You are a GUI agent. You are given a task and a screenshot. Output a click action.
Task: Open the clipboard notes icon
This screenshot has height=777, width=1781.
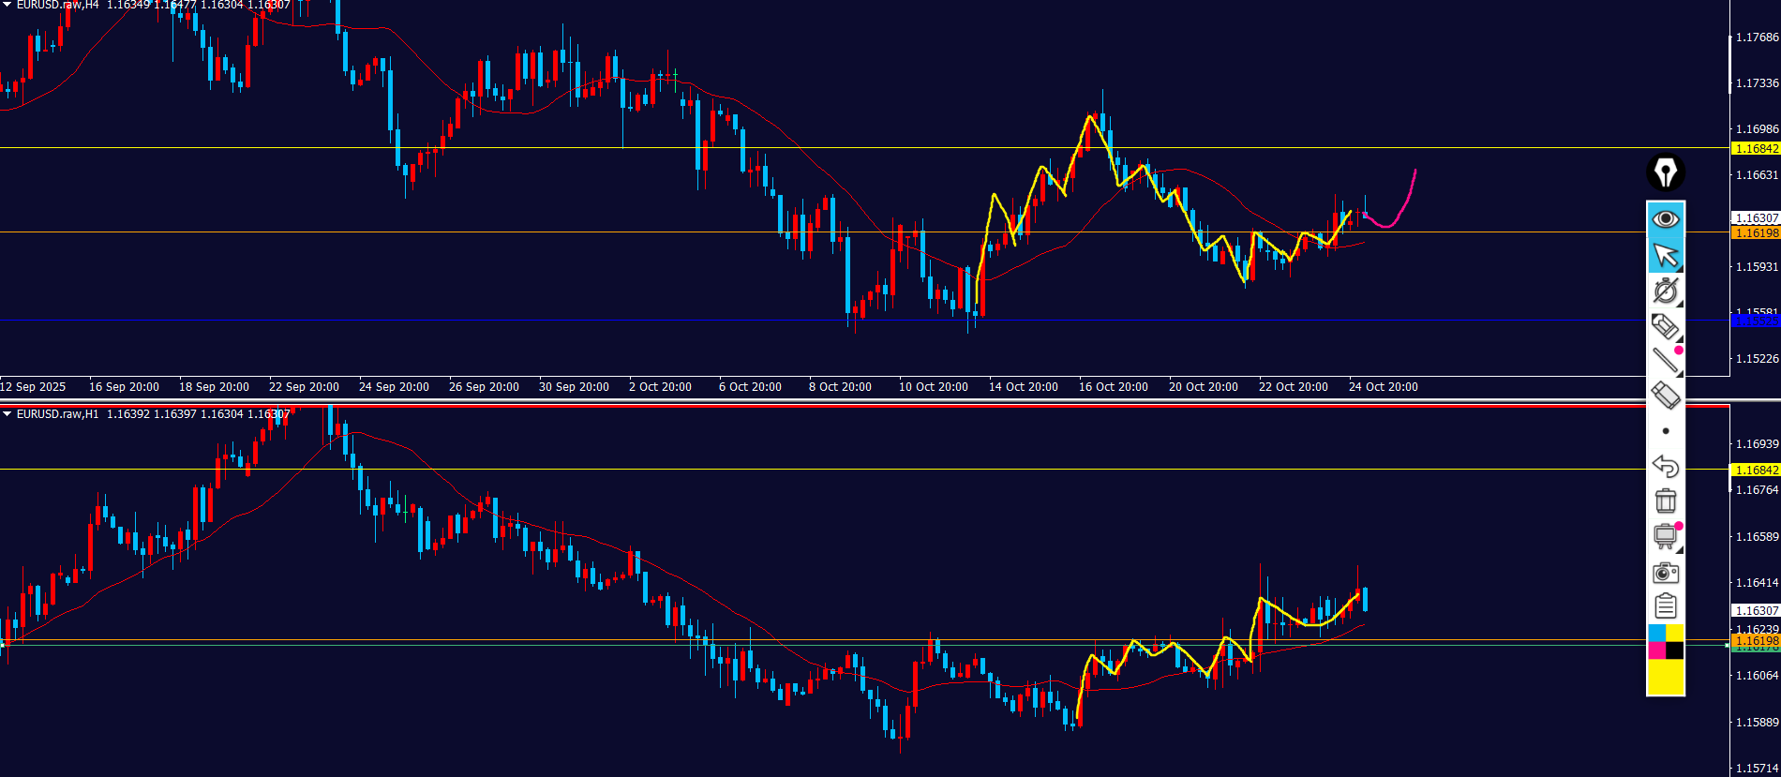pyautogui.click(x=1666, y=606)
